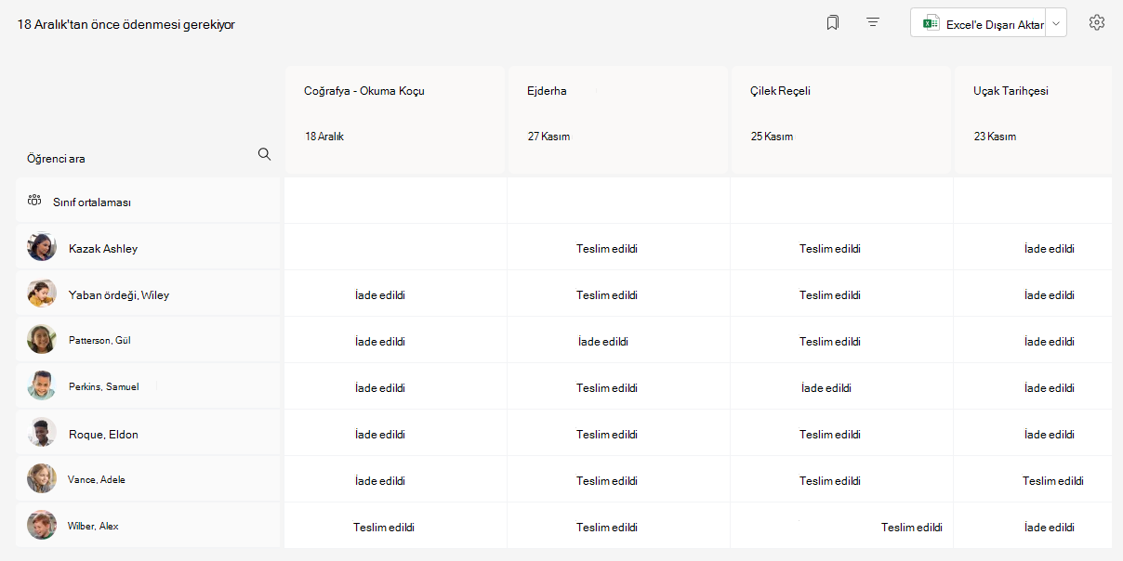Open Wilber, Alex's Çilek Reçeli Teslim edildi cell

click(841, 526)
